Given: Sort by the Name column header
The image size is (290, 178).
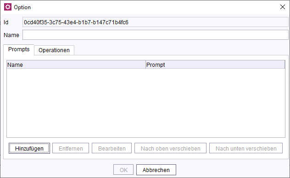Looking at the screenshot, I should click(76, 65).
